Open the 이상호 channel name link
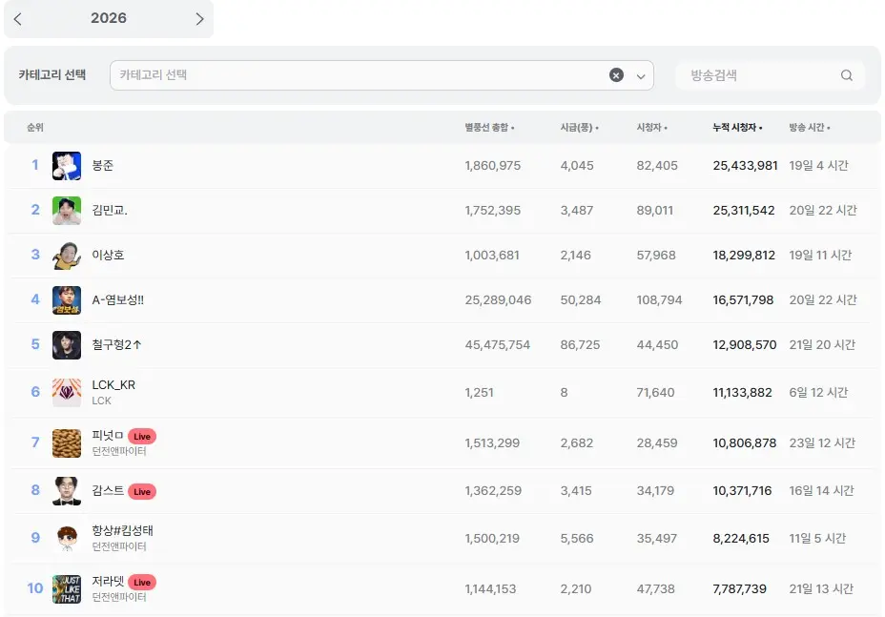 pos(108,256)
